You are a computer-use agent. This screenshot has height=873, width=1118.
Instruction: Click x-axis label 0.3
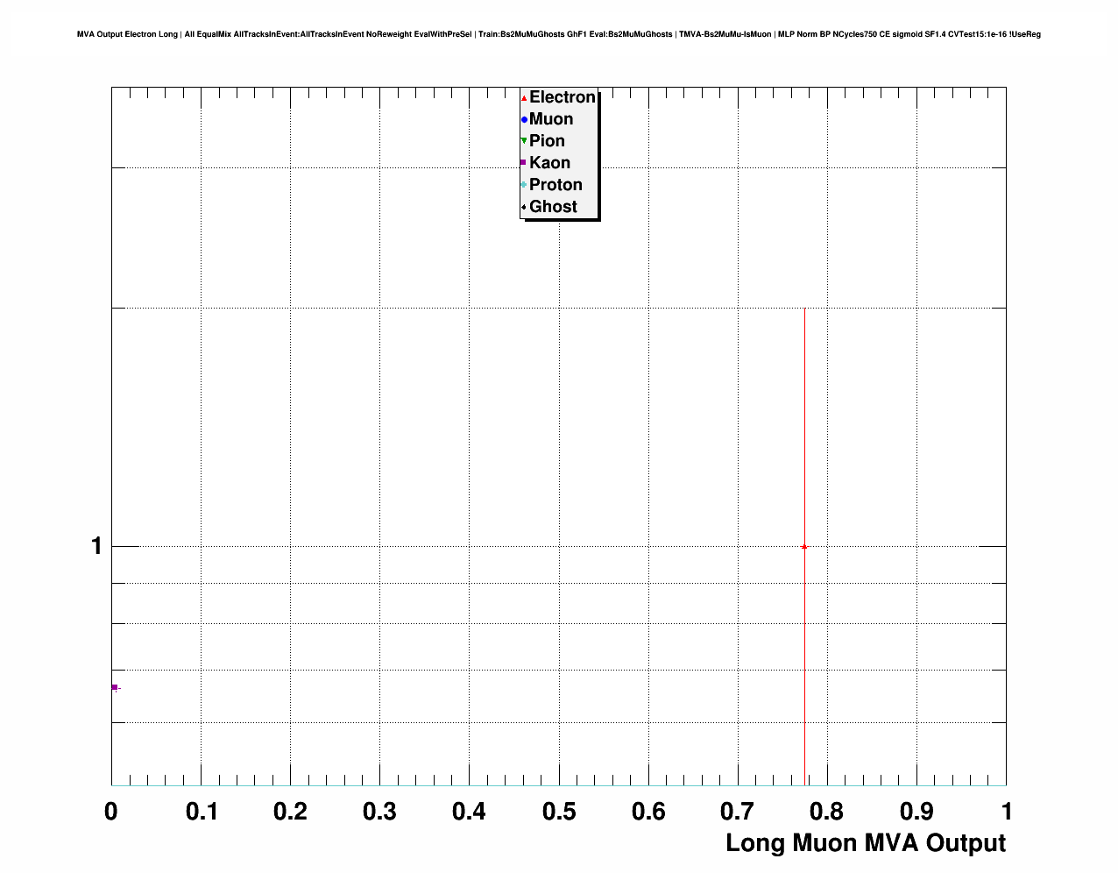coord(380,812)
